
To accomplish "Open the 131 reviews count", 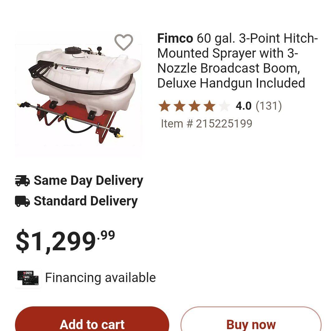I will click(269, 106).
